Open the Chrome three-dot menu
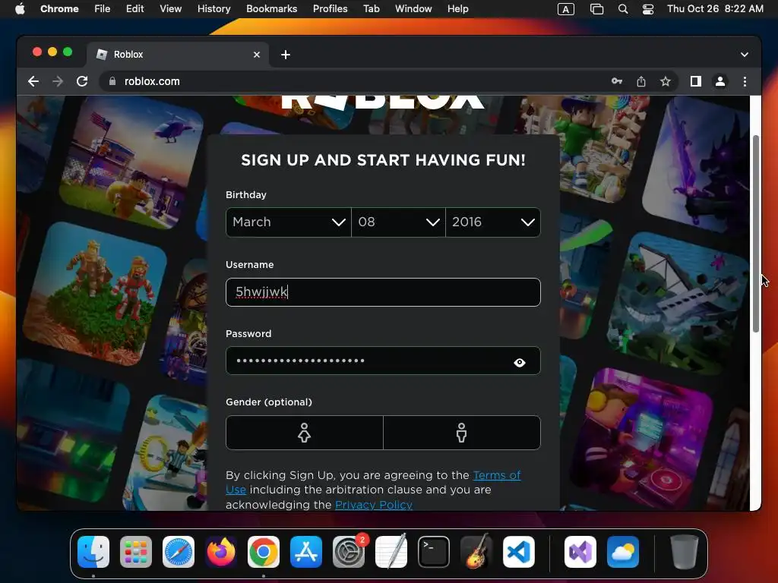This screenshot has width=778, height=583. tap(745, 81)
